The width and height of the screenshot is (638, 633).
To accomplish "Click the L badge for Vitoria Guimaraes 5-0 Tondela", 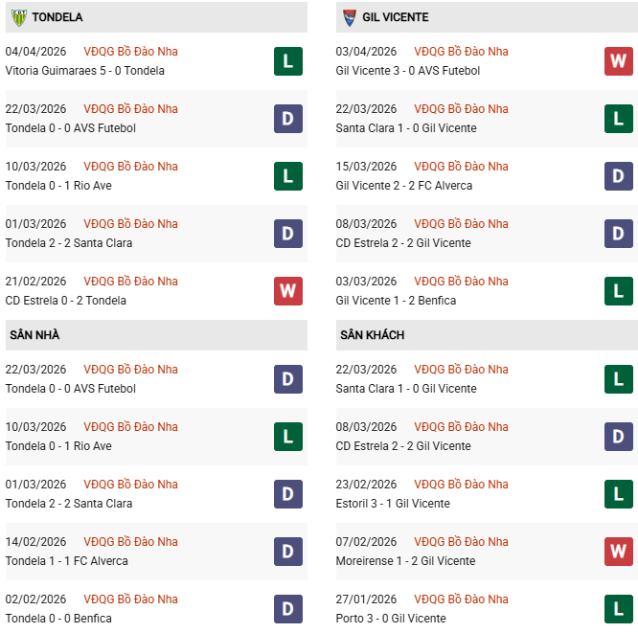I will pos(287,61).
